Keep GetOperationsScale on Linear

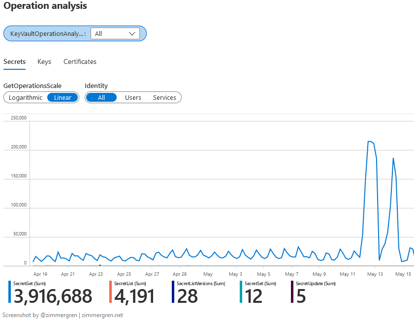(62, 97)
